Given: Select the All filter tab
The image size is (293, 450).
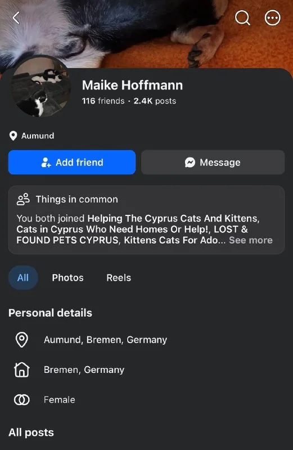Looking at the screenshot, I should 23,277.
